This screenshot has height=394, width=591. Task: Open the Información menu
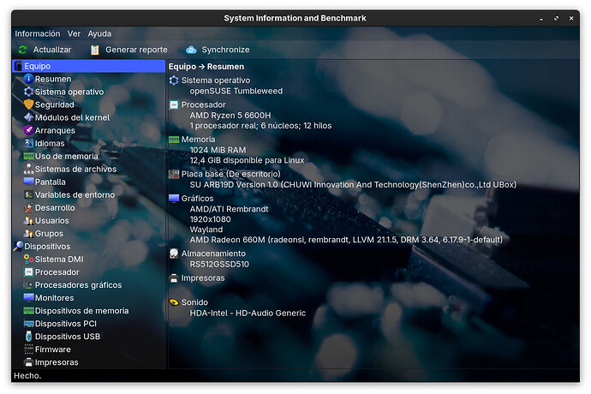37,33
